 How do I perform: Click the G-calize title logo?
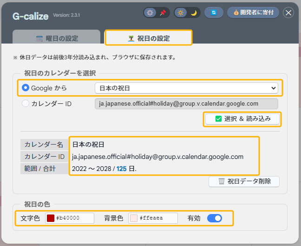pyautogui.click(x=31, y=16)
